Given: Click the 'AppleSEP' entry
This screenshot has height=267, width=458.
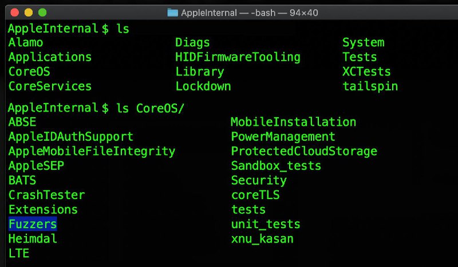Looking at the screenshot, I should click(x=36, y=166).
